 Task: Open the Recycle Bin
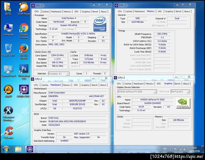click(8, 50)
